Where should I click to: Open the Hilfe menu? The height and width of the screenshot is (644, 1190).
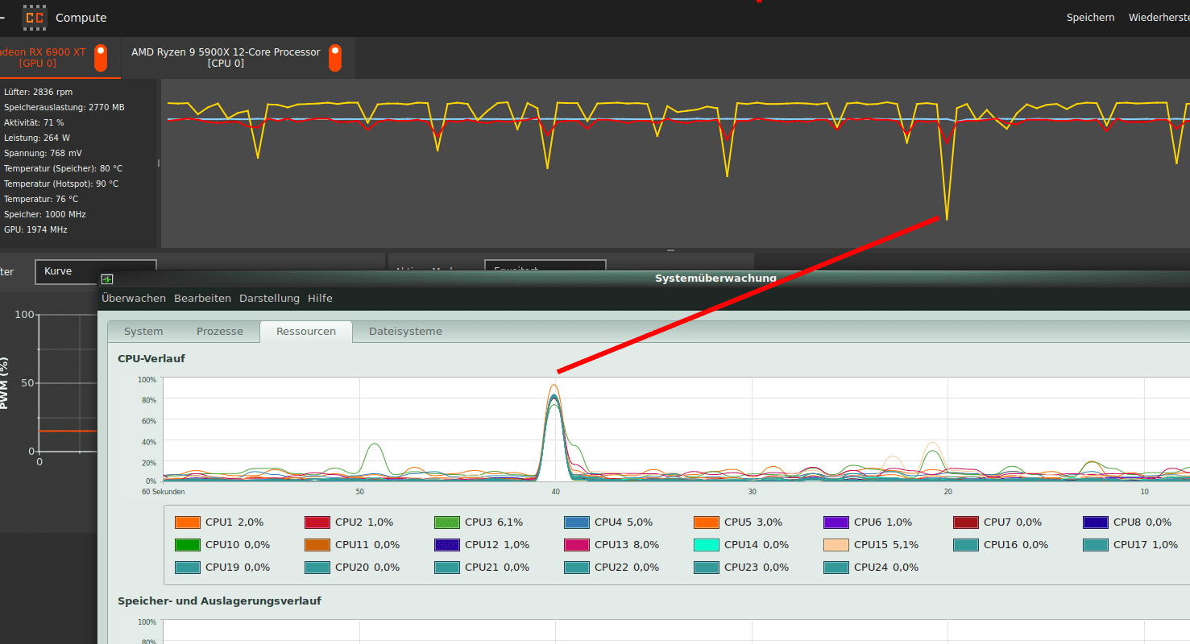[320, 299]
